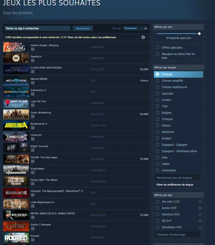Open Gérer les préférences de langue link
The height and width of the screenshot is (245, 215).
175,185
